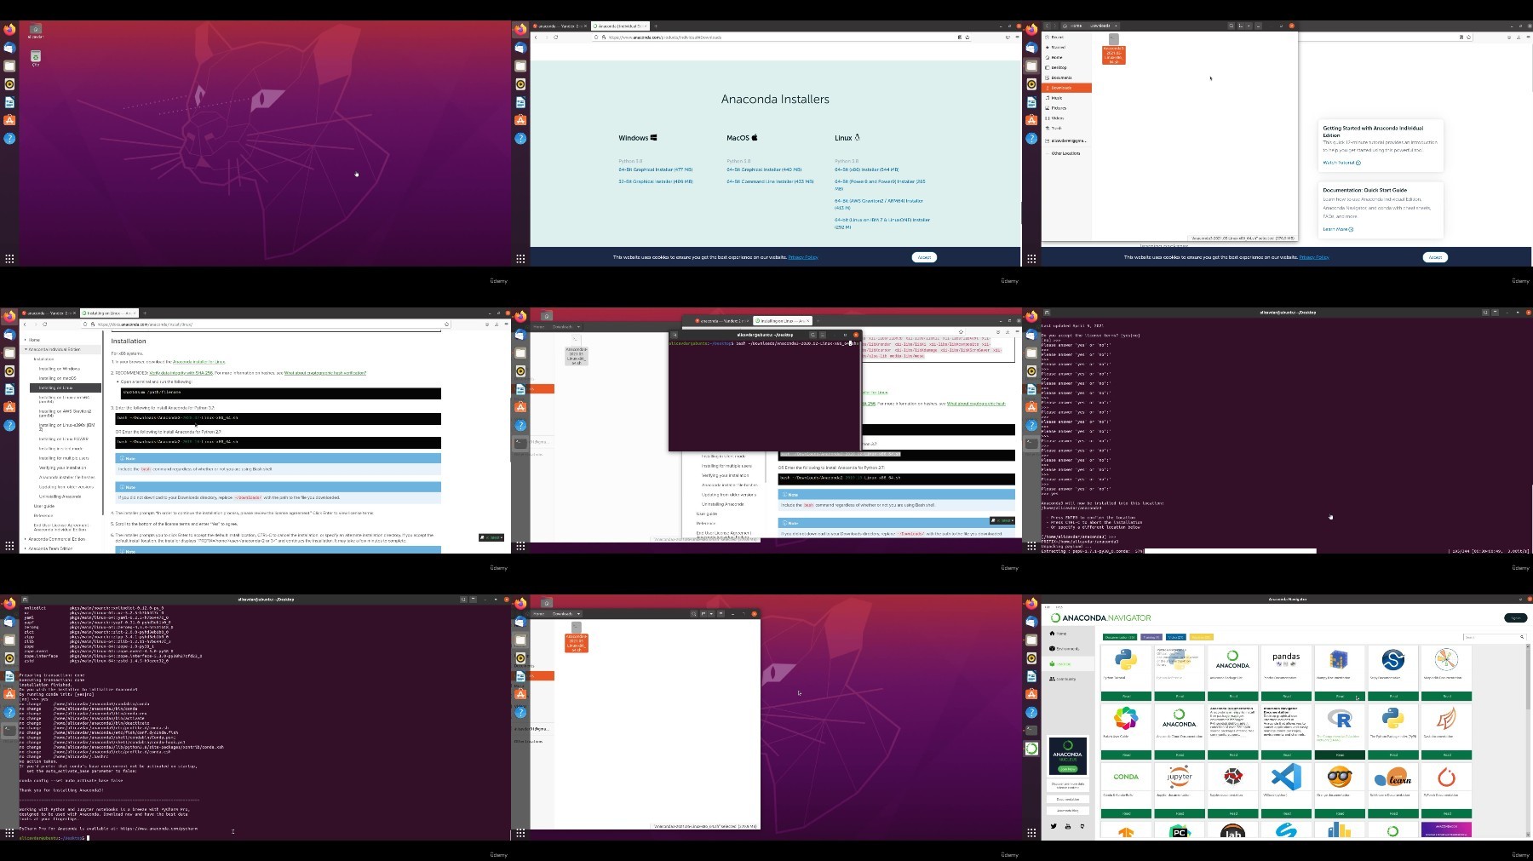Select Uninstalling Anaconda in docs sidebar
The width and height of the screenshot is (1533, 861).
(60, 497)
